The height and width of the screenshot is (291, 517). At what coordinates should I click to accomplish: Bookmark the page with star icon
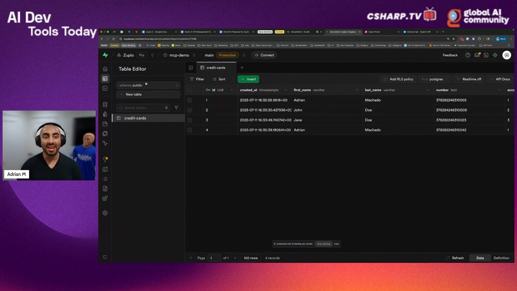tap(454, 39)
